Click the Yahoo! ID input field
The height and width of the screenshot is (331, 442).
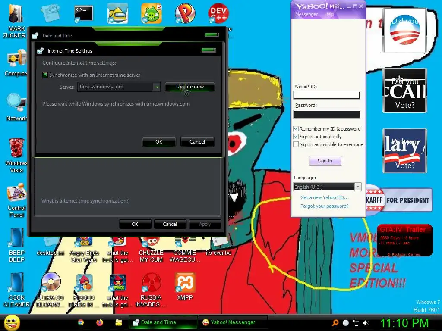(x=327, y=95)
